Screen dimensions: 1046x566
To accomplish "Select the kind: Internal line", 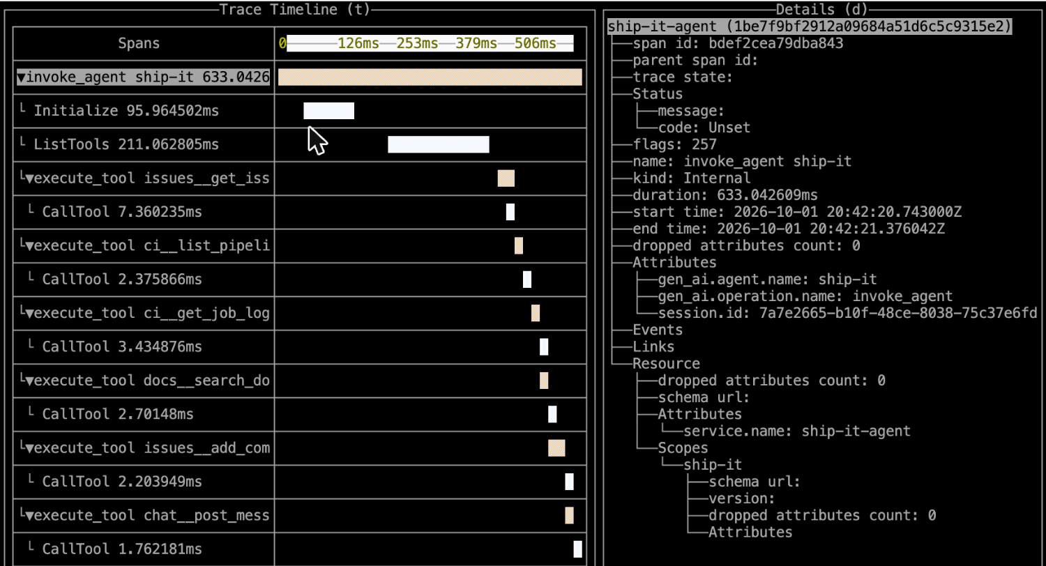I will pos(692,178).
